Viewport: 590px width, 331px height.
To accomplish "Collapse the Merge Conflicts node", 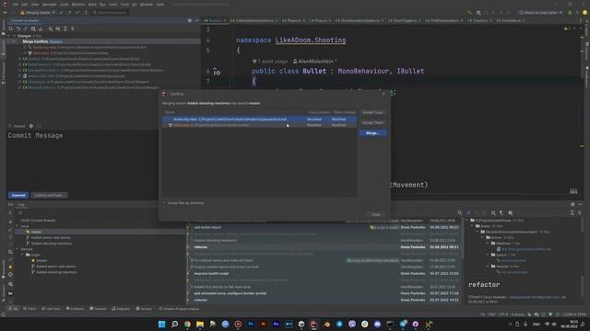I will pos(15,41).
